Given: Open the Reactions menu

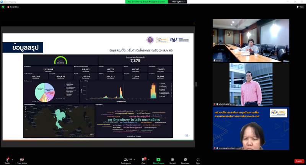Looking at the screenshot, I should pos(186,159).
